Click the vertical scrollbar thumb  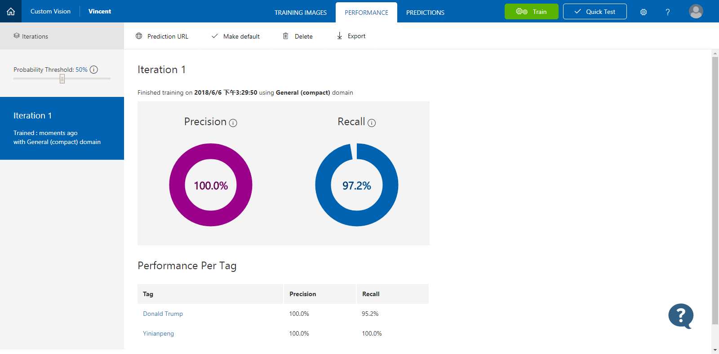(715, 190)
